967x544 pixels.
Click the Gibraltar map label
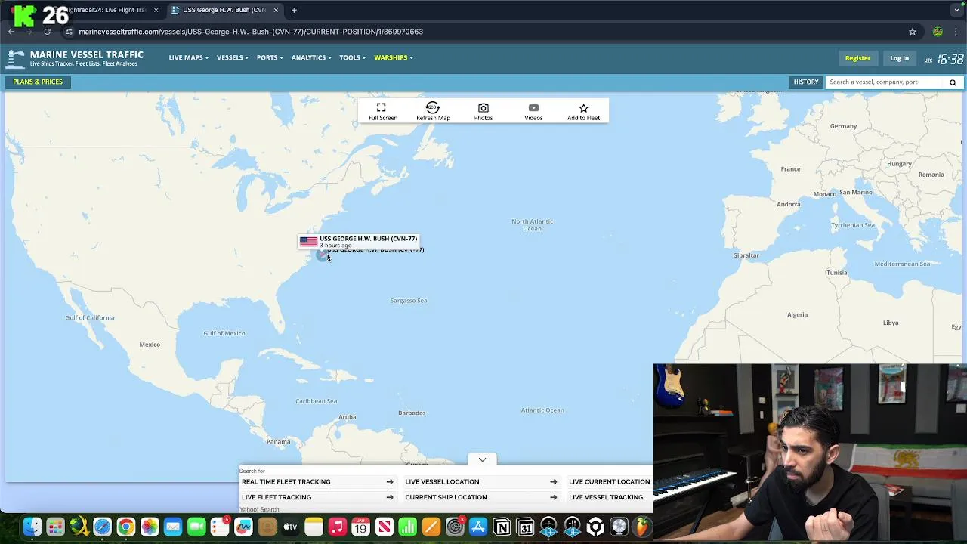click(x=746, y=255)
